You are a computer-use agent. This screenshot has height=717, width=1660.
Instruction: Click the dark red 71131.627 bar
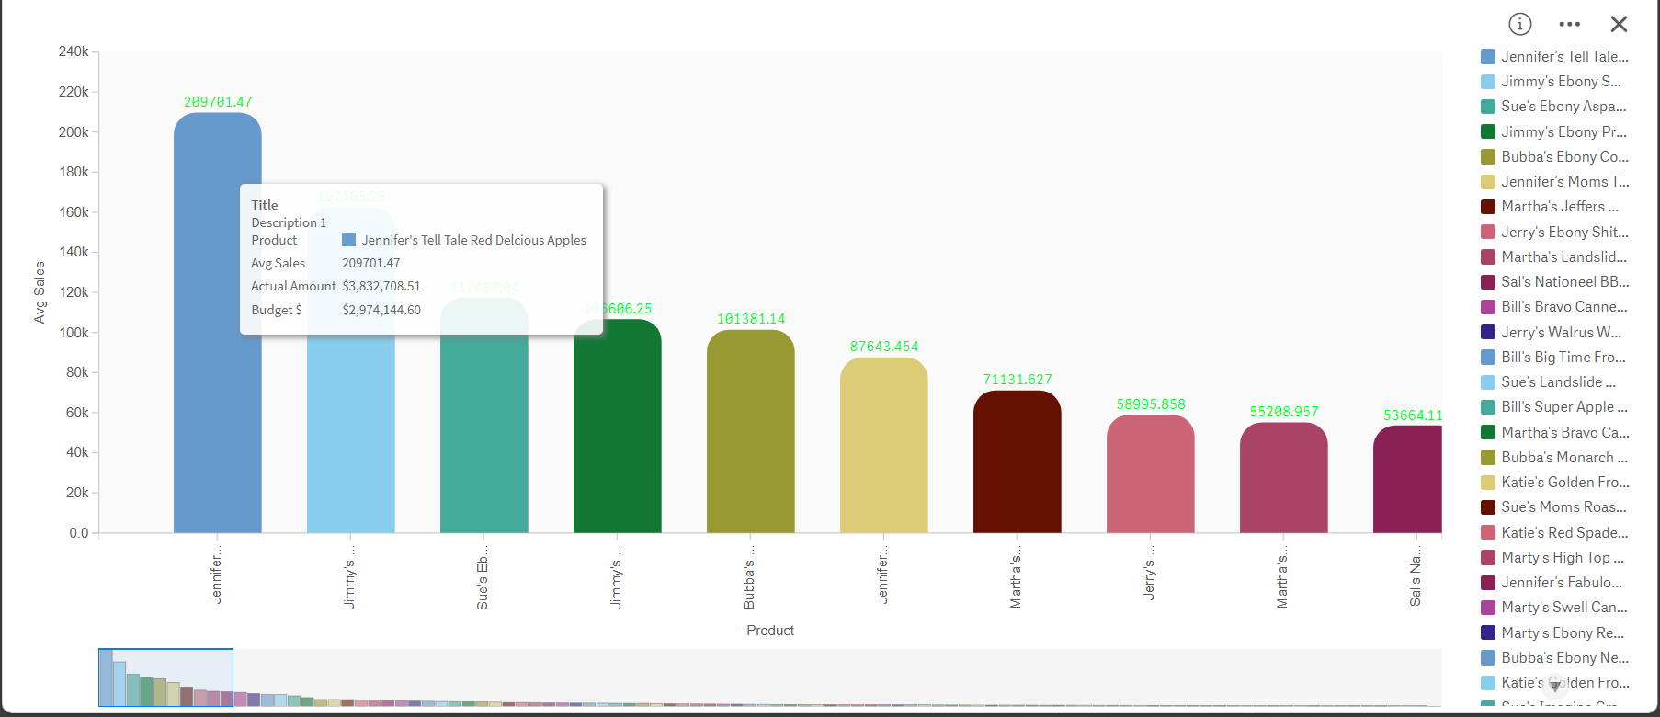pos(1017,464)
